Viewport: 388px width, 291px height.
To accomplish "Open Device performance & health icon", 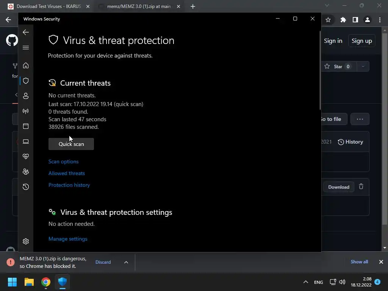I will point(26,156).
